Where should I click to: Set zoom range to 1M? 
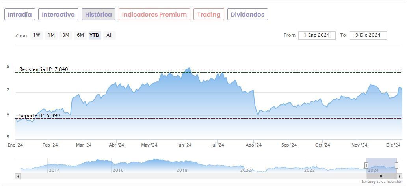click(x=51, y=35)
